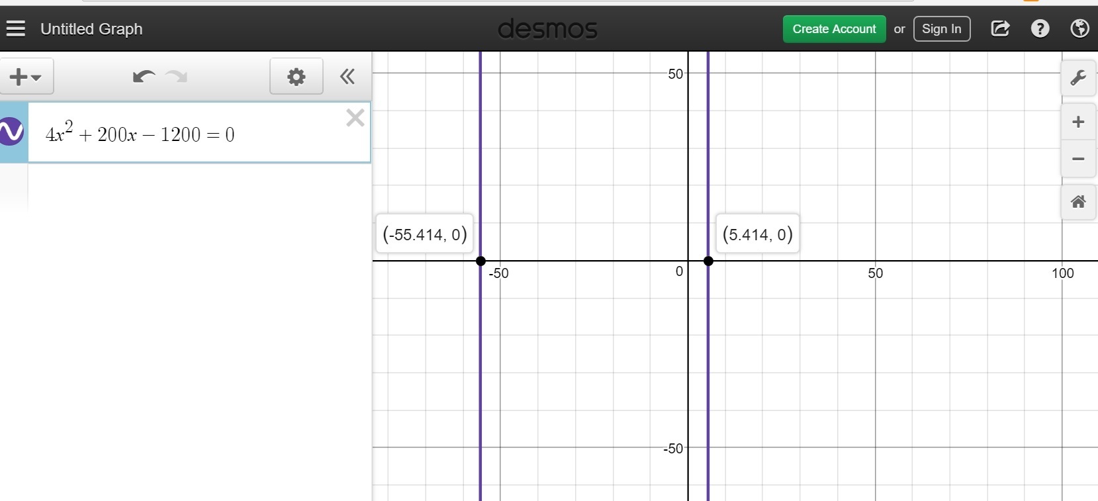Undo the last action
The width and height of the screenshot is (1098, 501).
point(144,77)
